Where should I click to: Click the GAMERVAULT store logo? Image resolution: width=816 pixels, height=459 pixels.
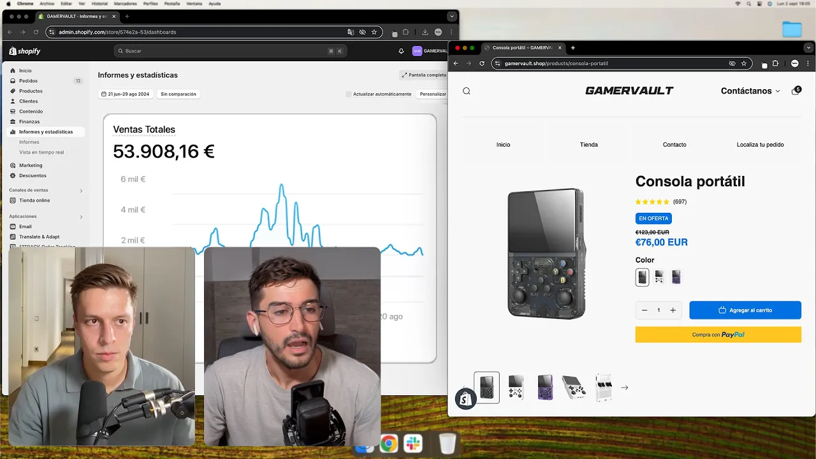629,91
